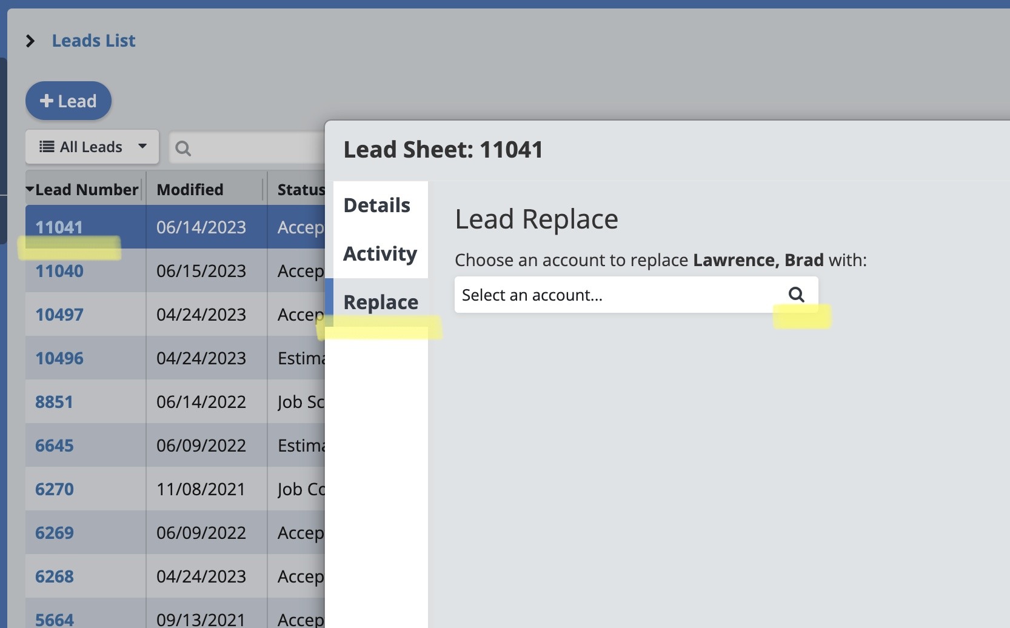Viewport: 1010px width, 628px height.
Task: Open lead number 10496 link
Action: 59,358
